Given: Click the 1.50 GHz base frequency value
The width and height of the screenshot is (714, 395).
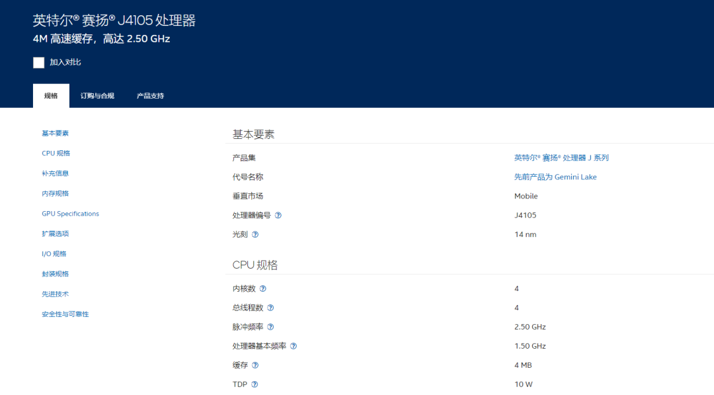Looking at the screenshot, I should [530, 346].
